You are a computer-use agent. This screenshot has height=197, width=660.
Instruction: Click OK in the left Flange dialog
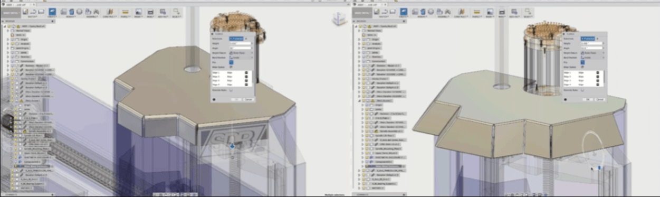click(236, 99)
